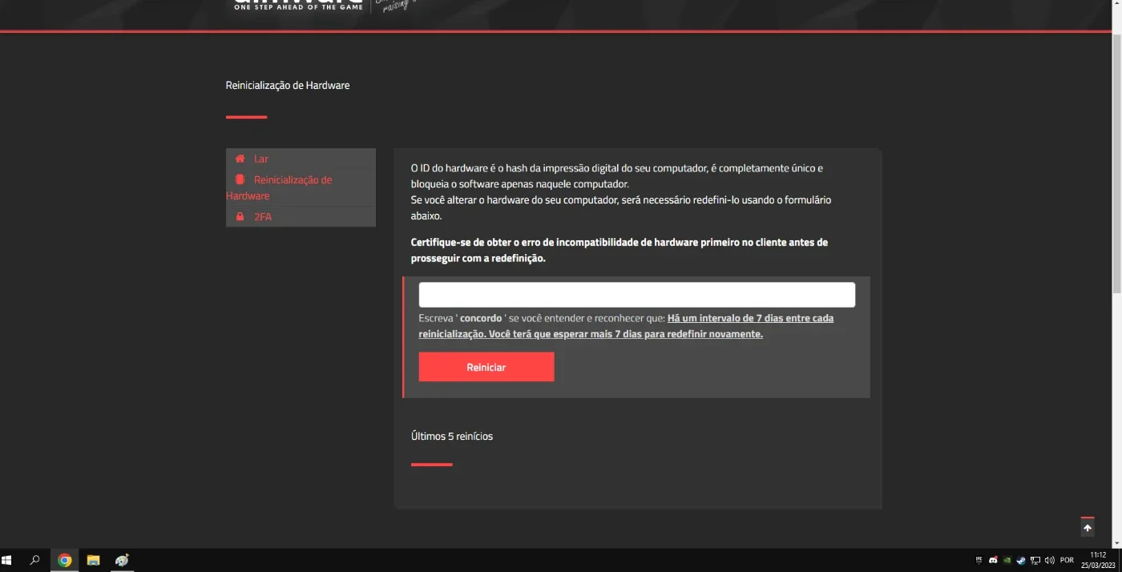The height and width of the screenshot is (572, 1122).
Task: Click the page vertical scrollbar thumb
Action: point(1116,164)
